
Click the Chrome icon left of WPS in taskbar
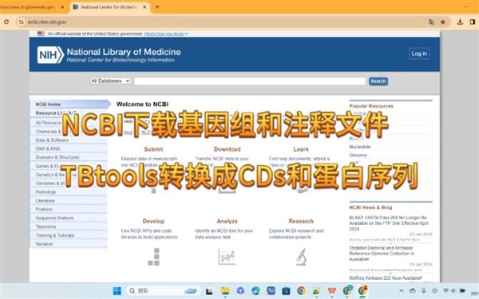pyautogui.click(x=301, y=291)
